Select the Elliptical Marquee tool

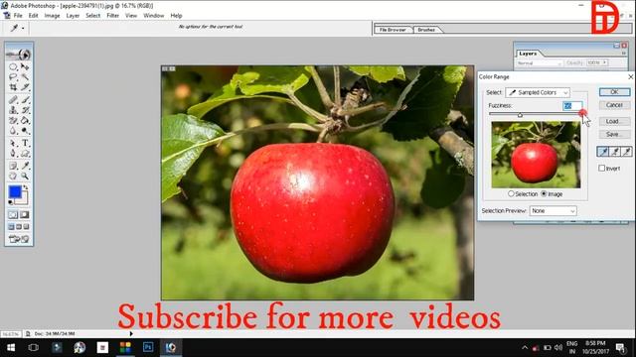tap(13, 66)
